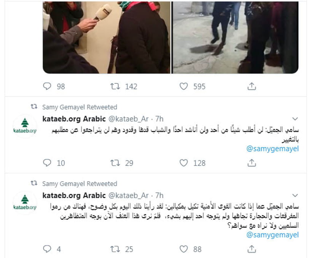The height and width of the screenshot is (258, 312).
Task: Reply to the tweet with 98 comments
Action: point(47,86)
